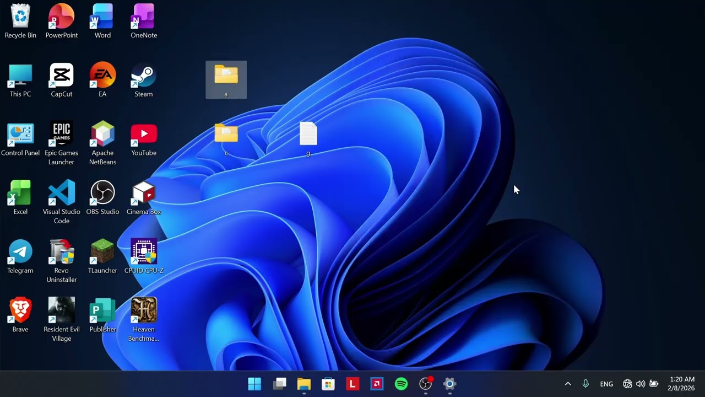Click the Publisher desktop shortcut
The height and width of the screenshot is (397, 705).
(x=102, y=316)
